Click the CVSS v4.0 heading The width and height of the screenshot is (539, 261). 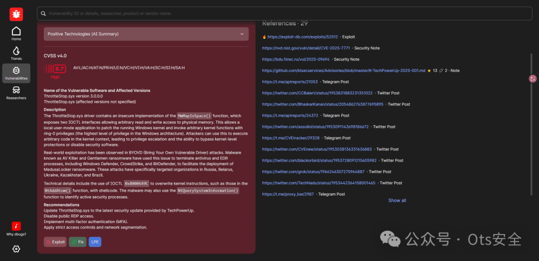[x=55, y=56]
